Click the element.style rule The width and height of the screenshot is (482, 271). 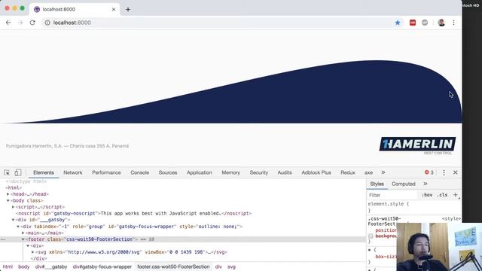point(389,204)
